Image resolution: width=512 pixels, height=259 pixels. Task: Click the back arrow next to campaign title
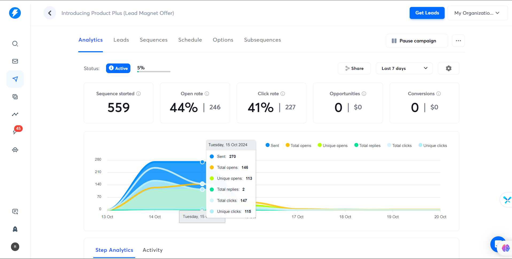50,13
